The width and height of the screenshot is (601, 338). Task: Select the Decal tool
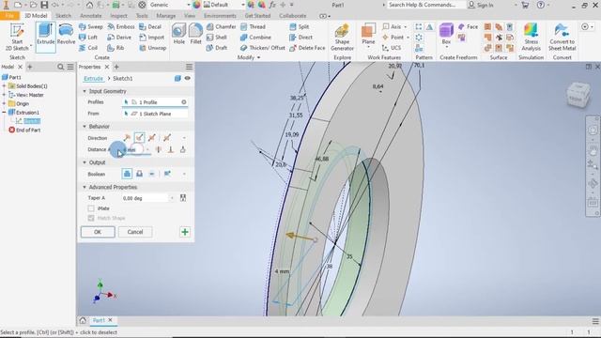[150, 27]
